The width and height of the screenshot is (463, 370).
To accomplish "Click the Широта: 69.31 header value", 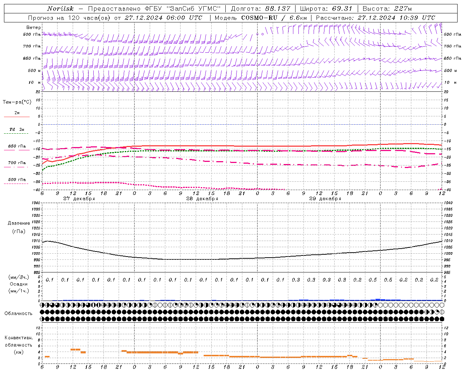I will point(326,9).
